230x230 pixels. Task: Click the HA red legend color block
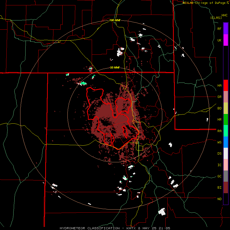[226, 85]
